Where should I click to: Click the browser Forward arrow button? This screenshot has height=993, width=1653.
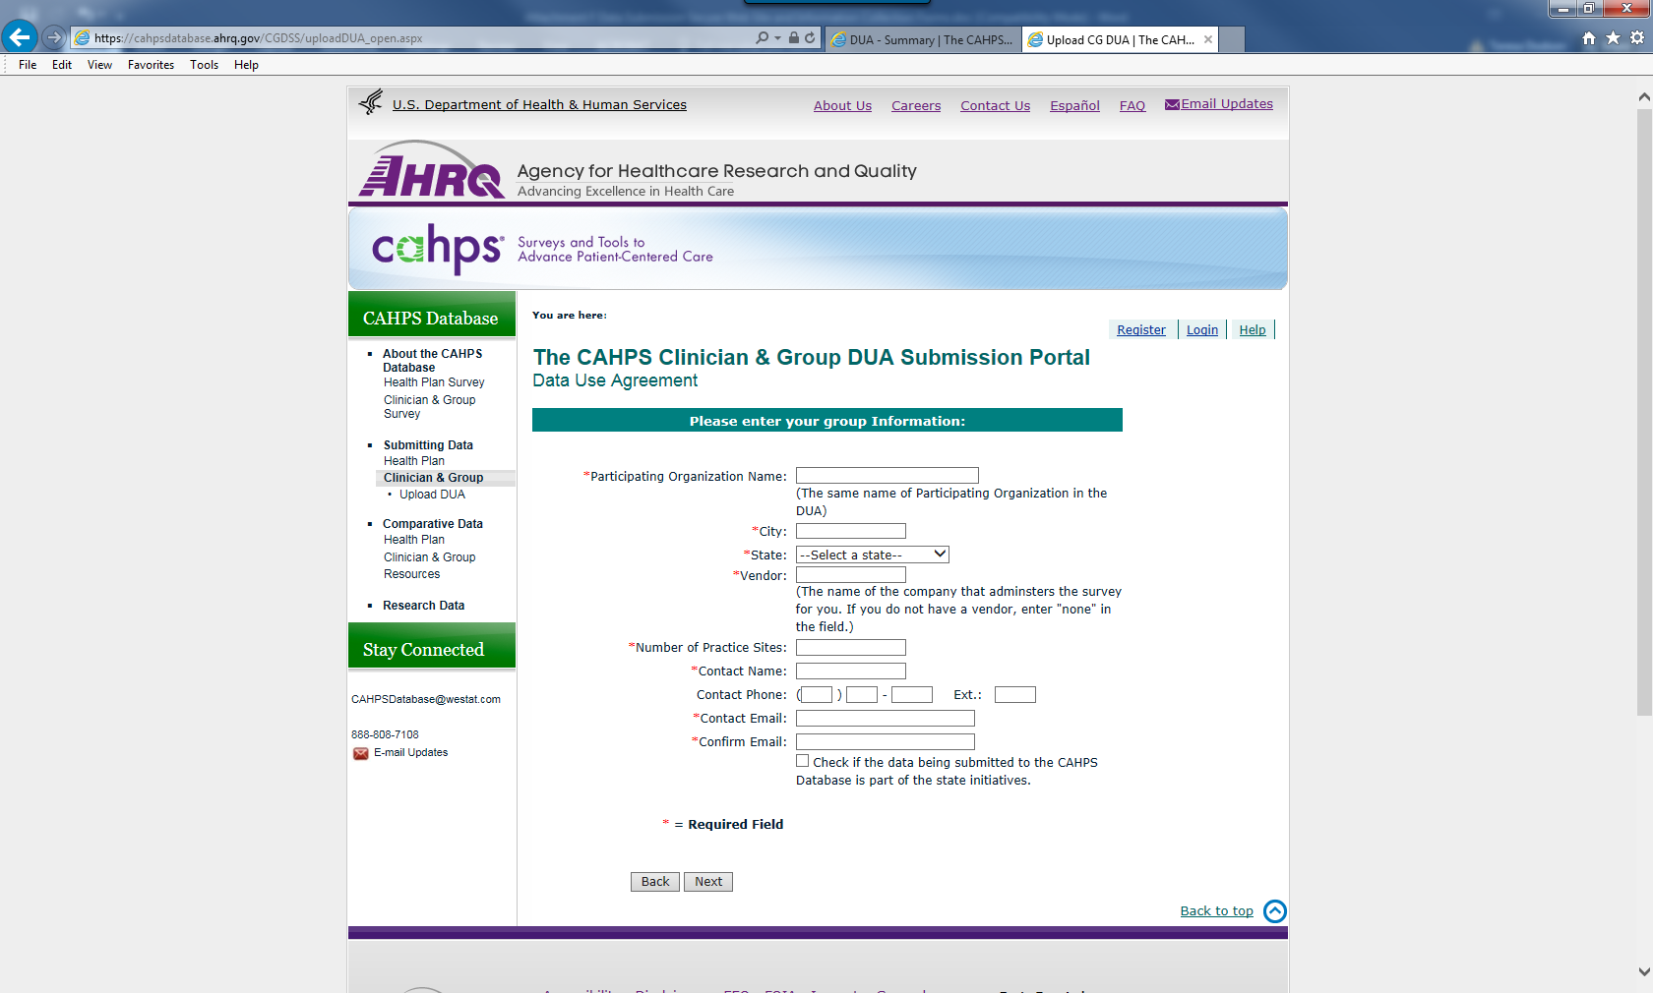point(54,37)
